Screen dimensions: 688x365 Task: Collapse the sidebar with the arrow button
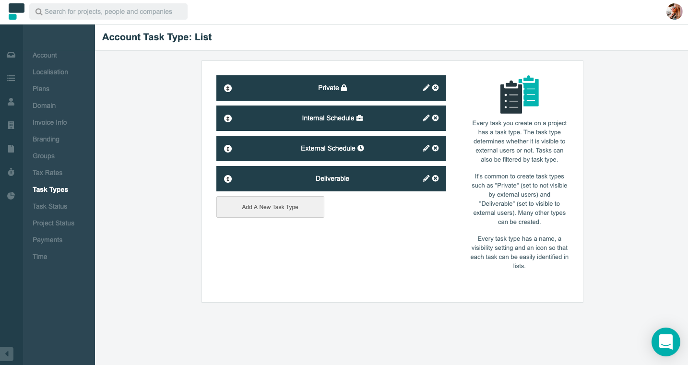click(x=7, y=354)
